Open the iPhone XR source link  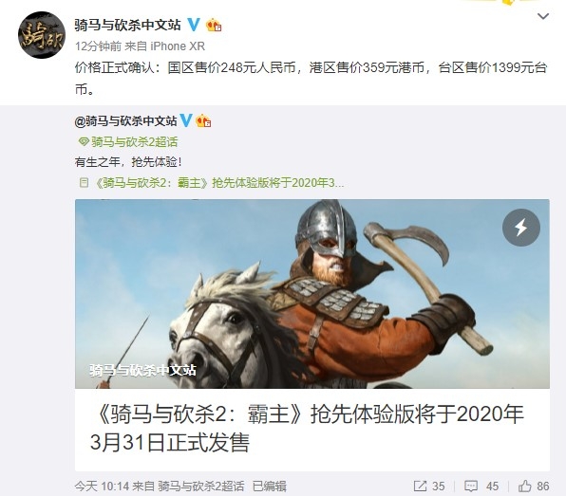178,46
